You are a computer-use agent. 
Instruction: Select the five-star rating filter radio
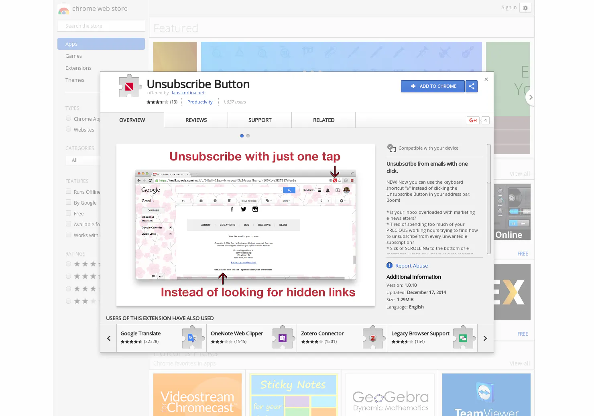click(x=69, y=264)
